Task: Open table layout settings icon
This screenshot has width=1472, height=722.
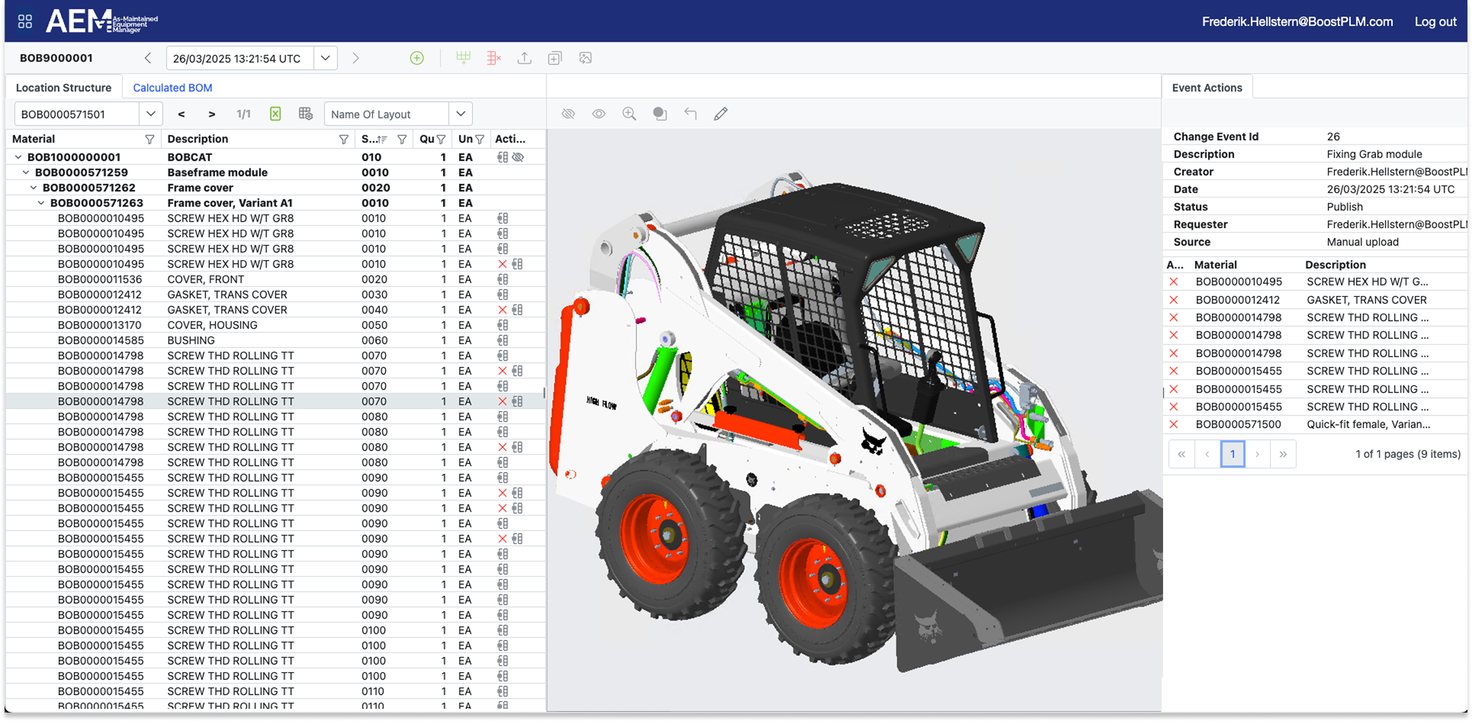Action: 306,114
